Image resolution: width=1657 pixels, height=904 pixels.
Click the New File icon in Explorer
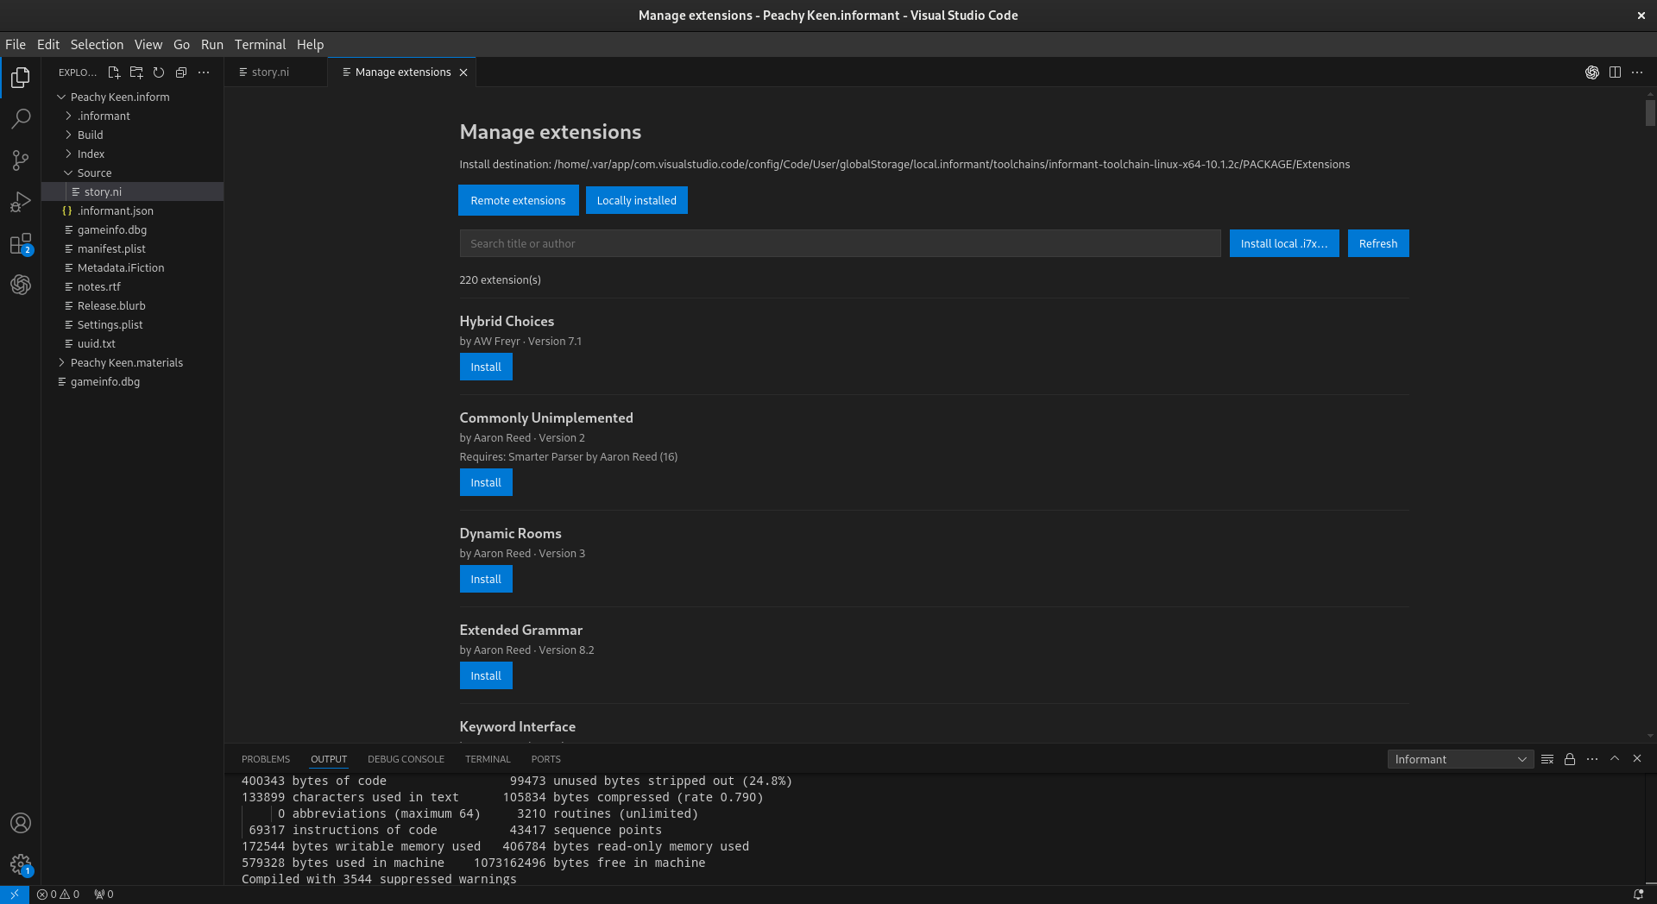tap(114, 72)
